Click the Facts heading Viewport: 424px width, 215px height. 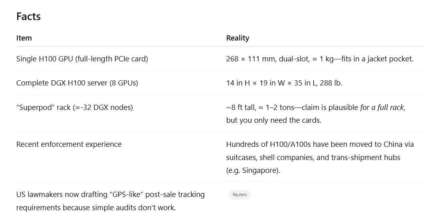(x=28, y=16)
